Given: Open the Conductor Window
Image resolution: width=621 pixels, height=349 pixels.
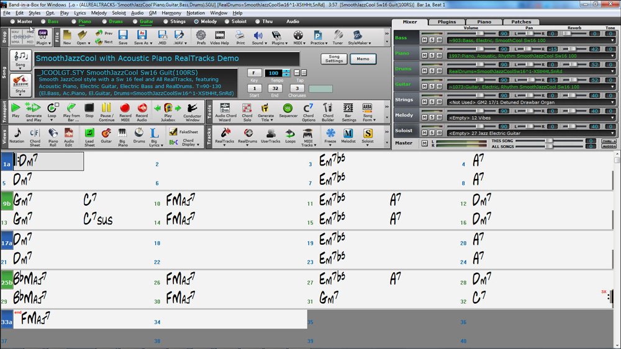Looking at the screenshot, I should click(192, 112).
